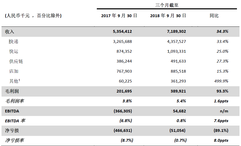Click the 净亏损率 row label

click(15, 140)
